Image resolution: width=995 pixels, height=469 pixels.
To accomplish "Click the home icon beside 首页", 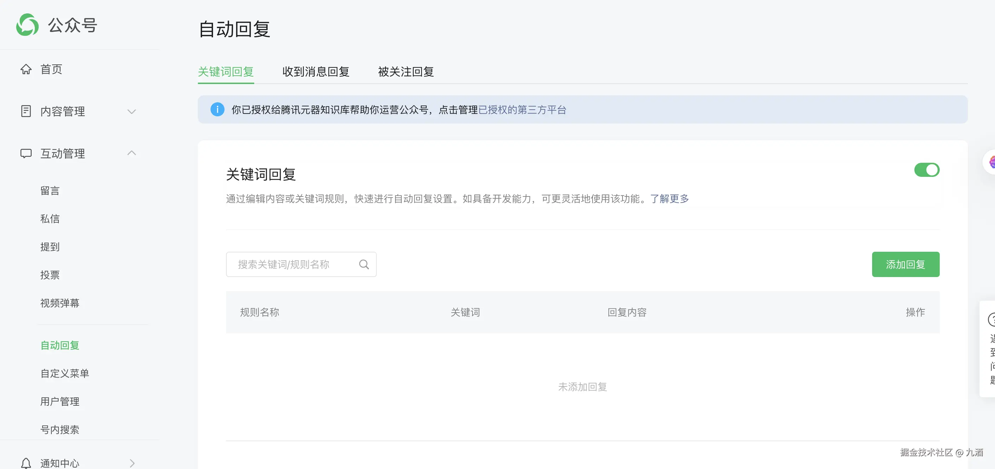I will coord(26,69).
